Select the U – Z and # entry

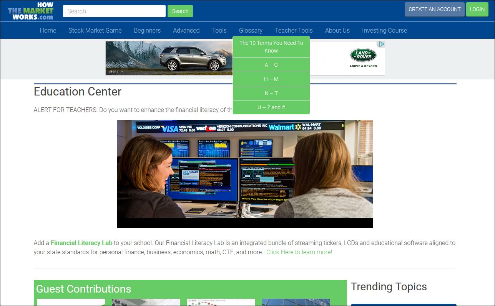click(271, 107)
